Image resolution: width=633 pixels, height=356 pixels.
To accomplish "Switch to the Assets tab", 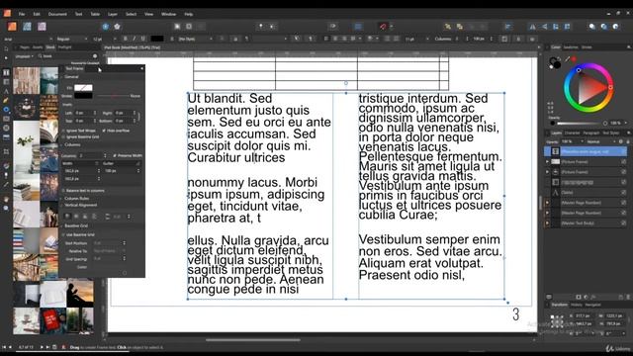I will tap(38, 47).
